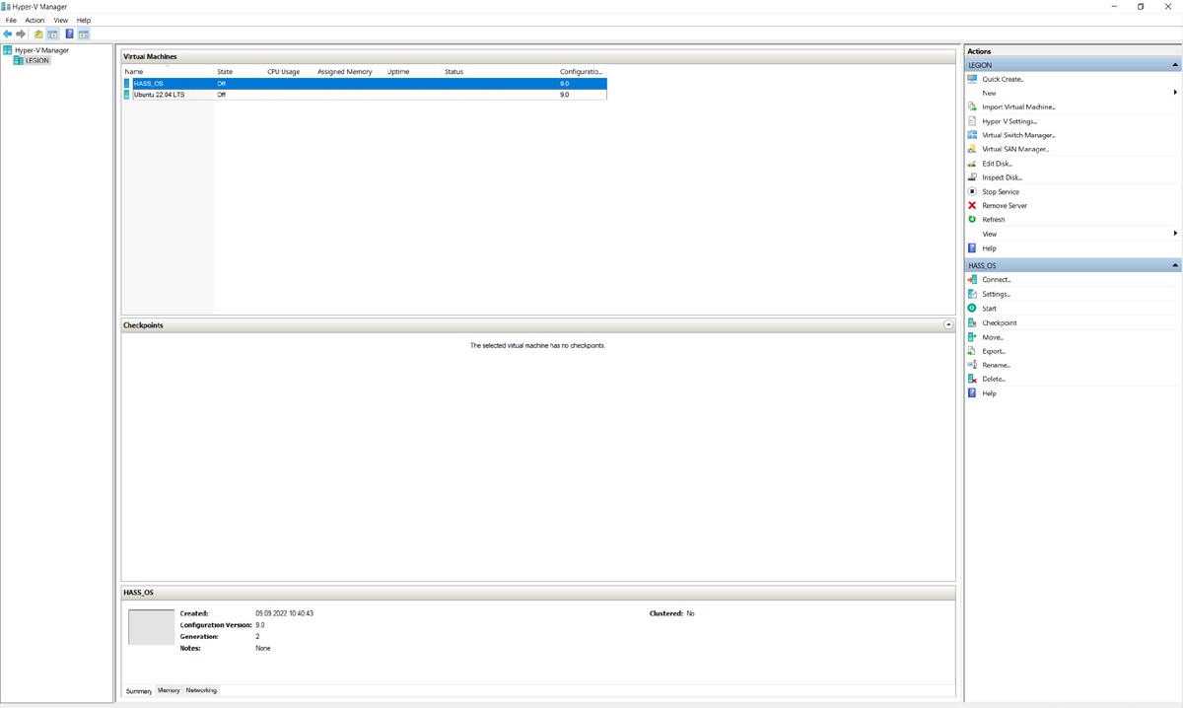The height and width of the screenshot is (708, 1183).
Task: Click Remove Server with red X
Action: click(x=1005, y=205)
